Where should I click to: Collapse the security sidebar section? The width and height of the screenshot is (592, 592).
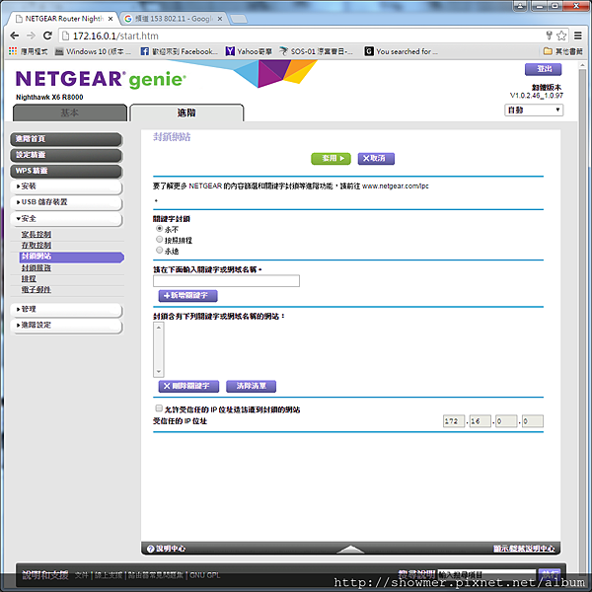coord(66,219)
